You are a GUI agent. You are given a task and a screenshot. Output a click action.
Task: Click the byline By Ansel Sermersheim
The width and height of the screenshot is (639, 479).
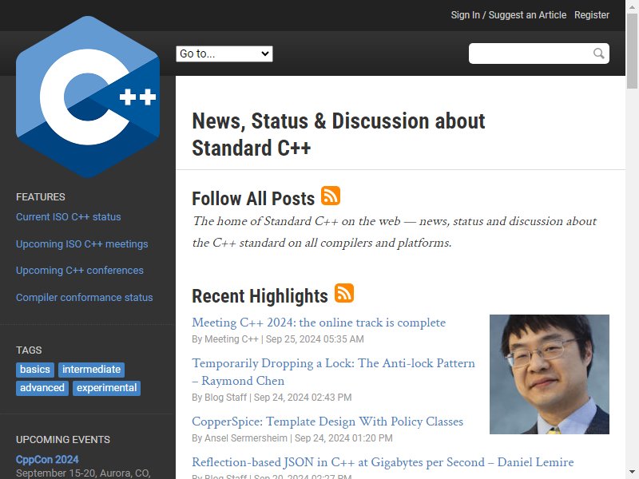click(292, 438)
